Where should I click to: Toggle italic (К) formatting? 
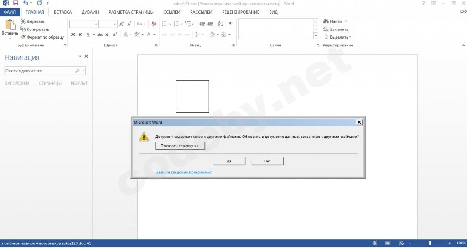80,35
